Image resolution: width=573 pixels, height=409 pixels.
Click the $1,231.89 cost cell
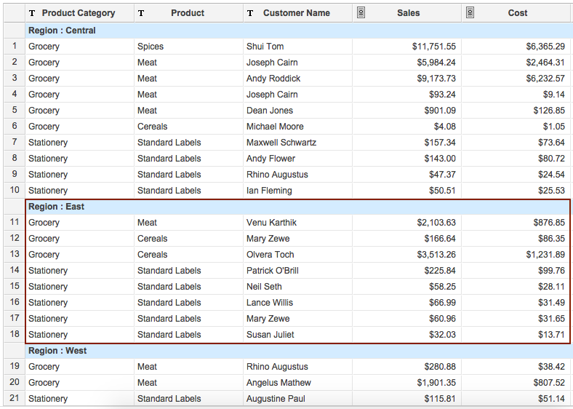click(545, 255)
